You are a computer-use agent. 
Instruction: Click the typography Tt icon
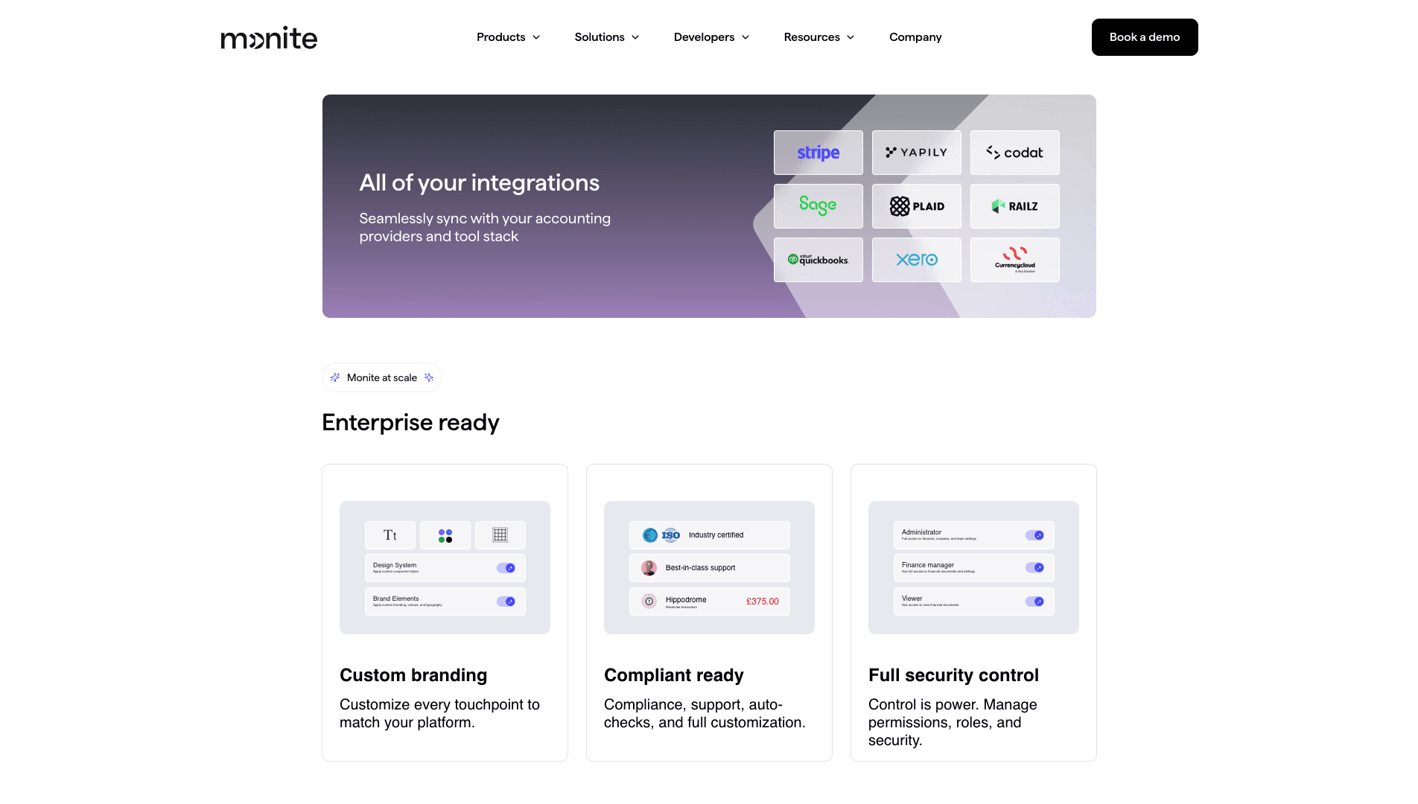coord(390,535)
